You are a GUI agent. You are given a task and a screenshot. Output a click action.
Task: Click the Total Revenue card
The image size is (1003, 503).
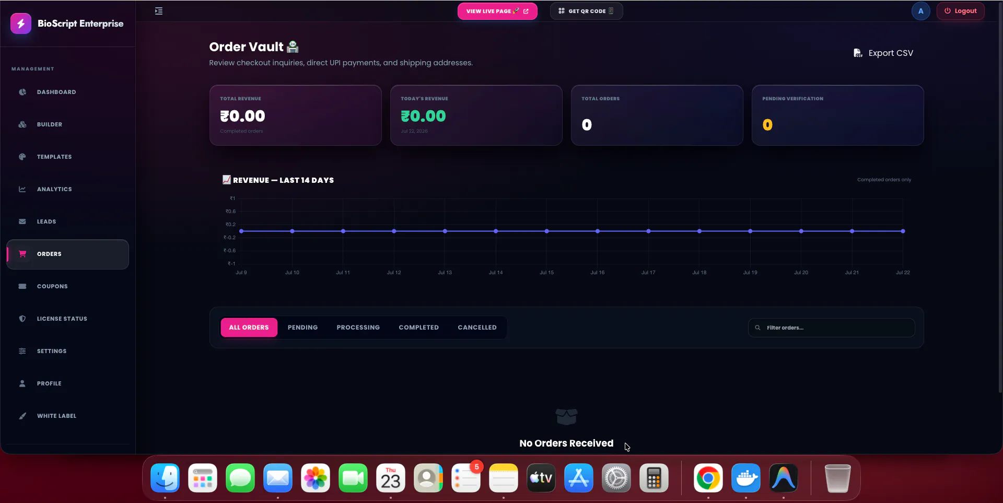click(296, 115)
